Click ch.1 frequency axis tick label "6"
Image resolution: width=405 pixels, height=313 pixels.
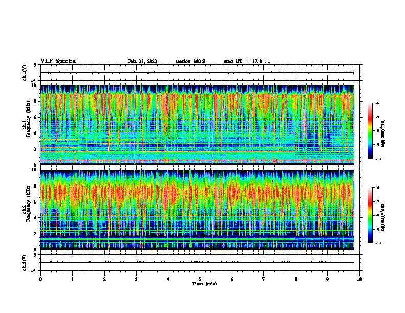coord(36,117)
